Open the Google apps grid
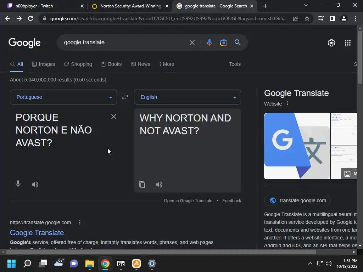Screen dimensions: 363x272 pyautogui.click(x=347, y=43)
